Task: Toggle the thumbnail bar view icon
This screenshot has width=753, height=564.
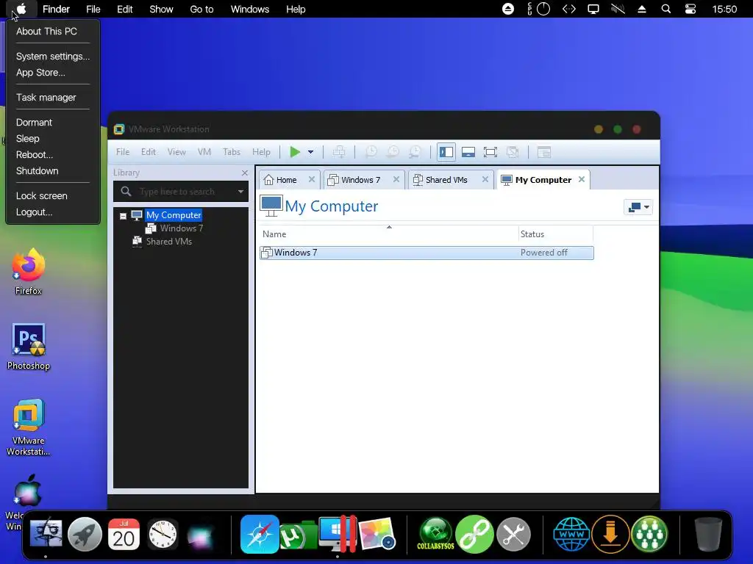Action: [468, 152]
